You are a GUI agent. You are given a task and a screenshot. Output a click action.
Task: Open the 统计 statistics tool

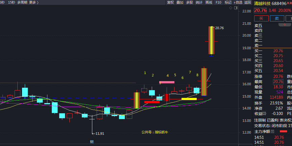pos(199,2)
